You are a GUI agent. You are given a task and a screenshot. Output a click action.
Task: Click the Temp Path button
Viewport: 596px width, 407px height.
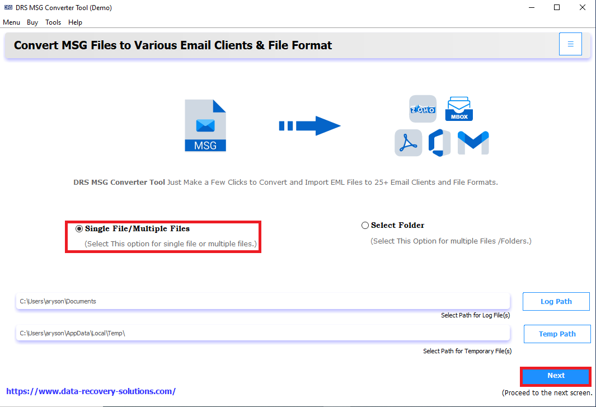557,334
